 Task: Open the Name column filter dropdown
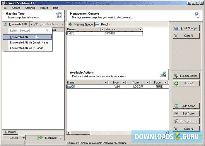pos(106,83)
